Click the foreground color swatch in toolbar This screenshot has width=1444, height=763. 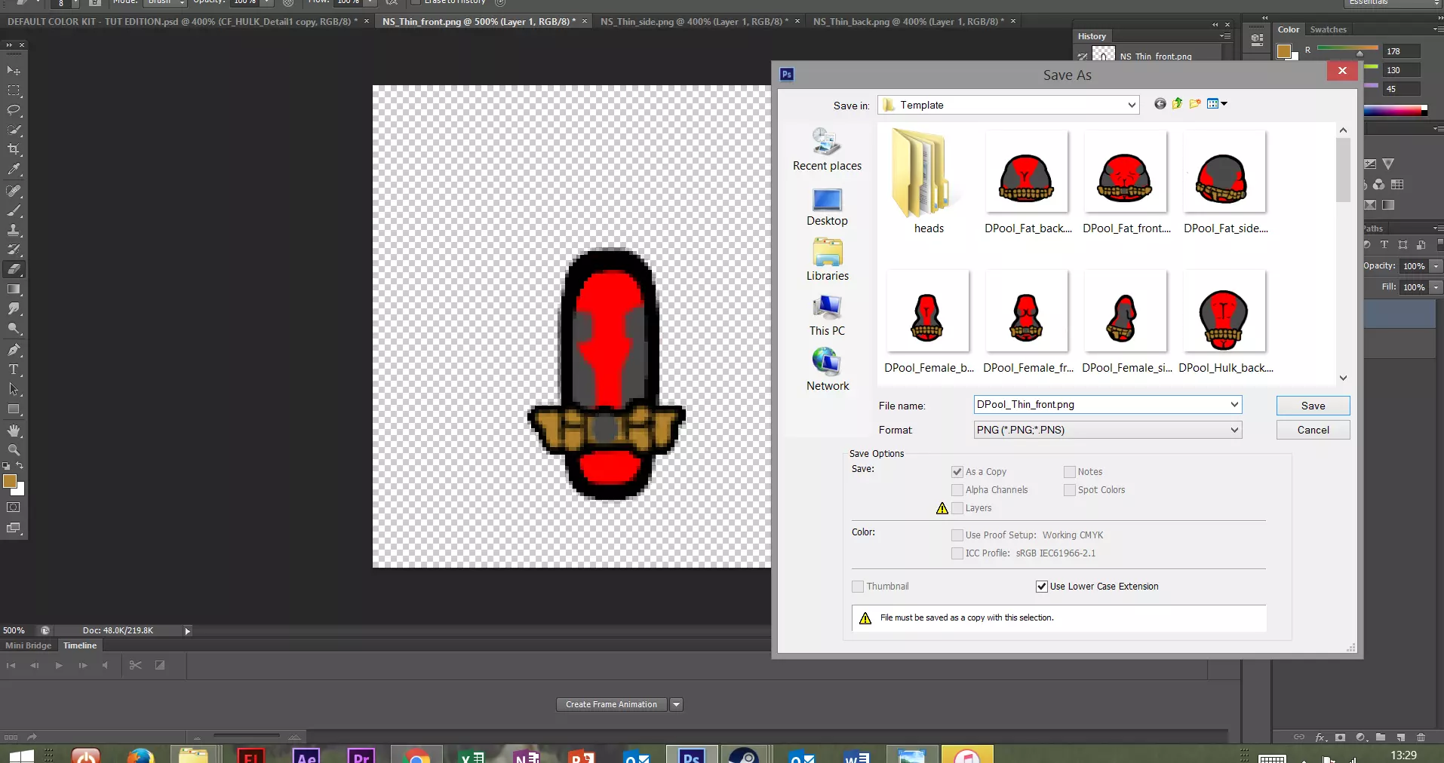pos(10,481)
